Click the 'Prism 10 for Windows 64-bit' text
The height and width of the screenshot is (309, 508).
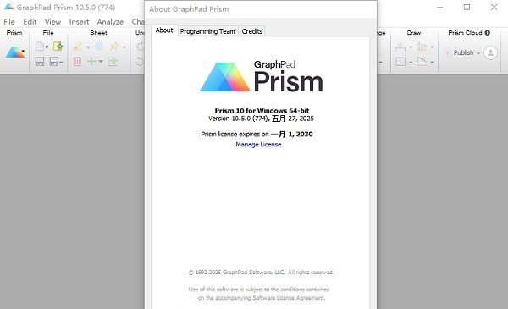(x=262, y=110)
